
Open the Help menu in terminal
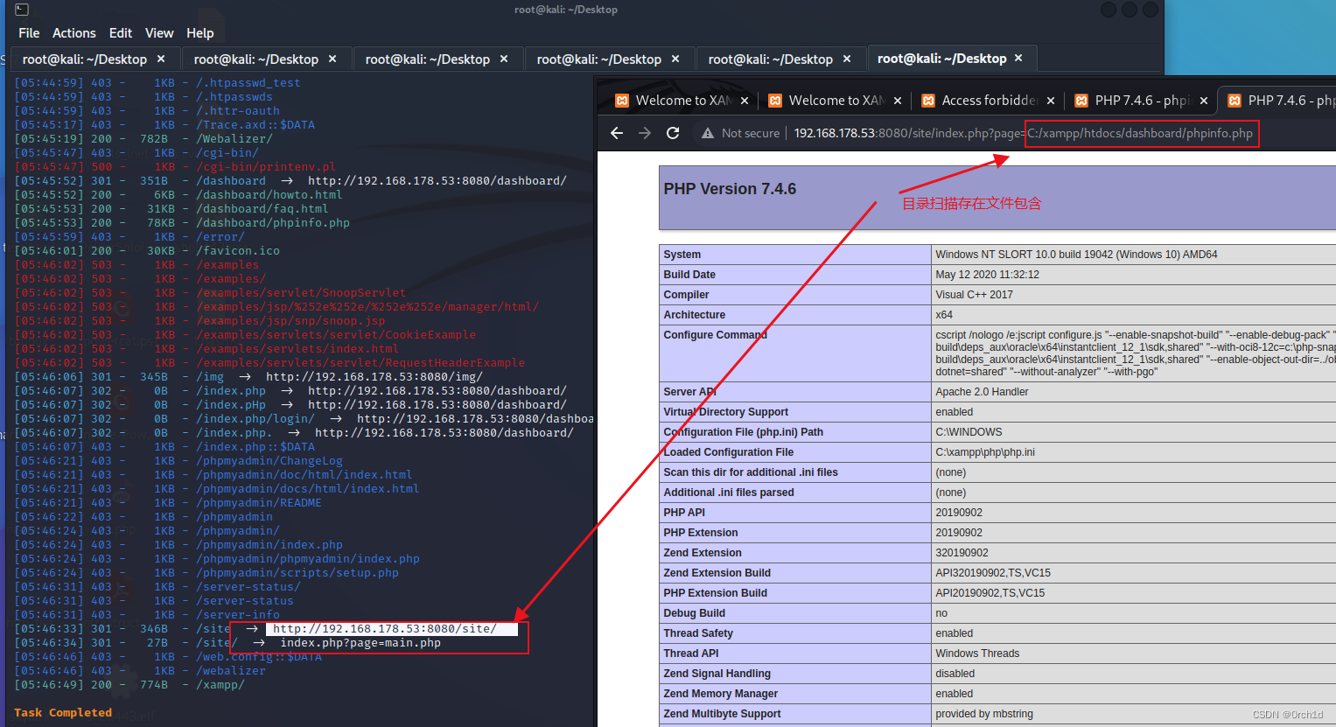(200, 33)
